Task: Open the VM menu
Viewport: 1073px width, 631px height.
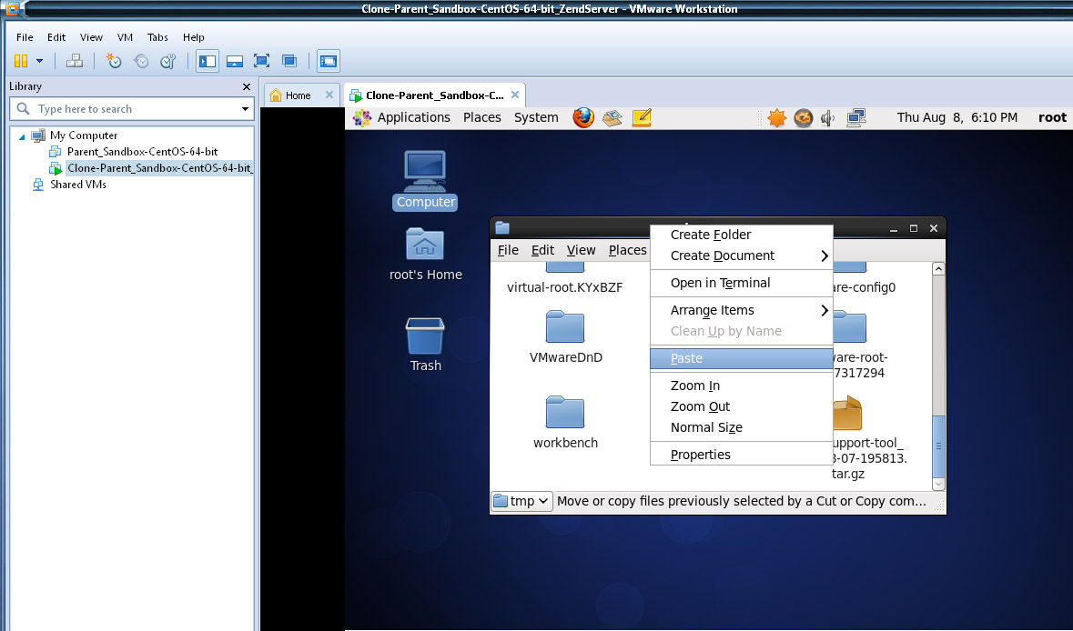Action: click(125, 37)
